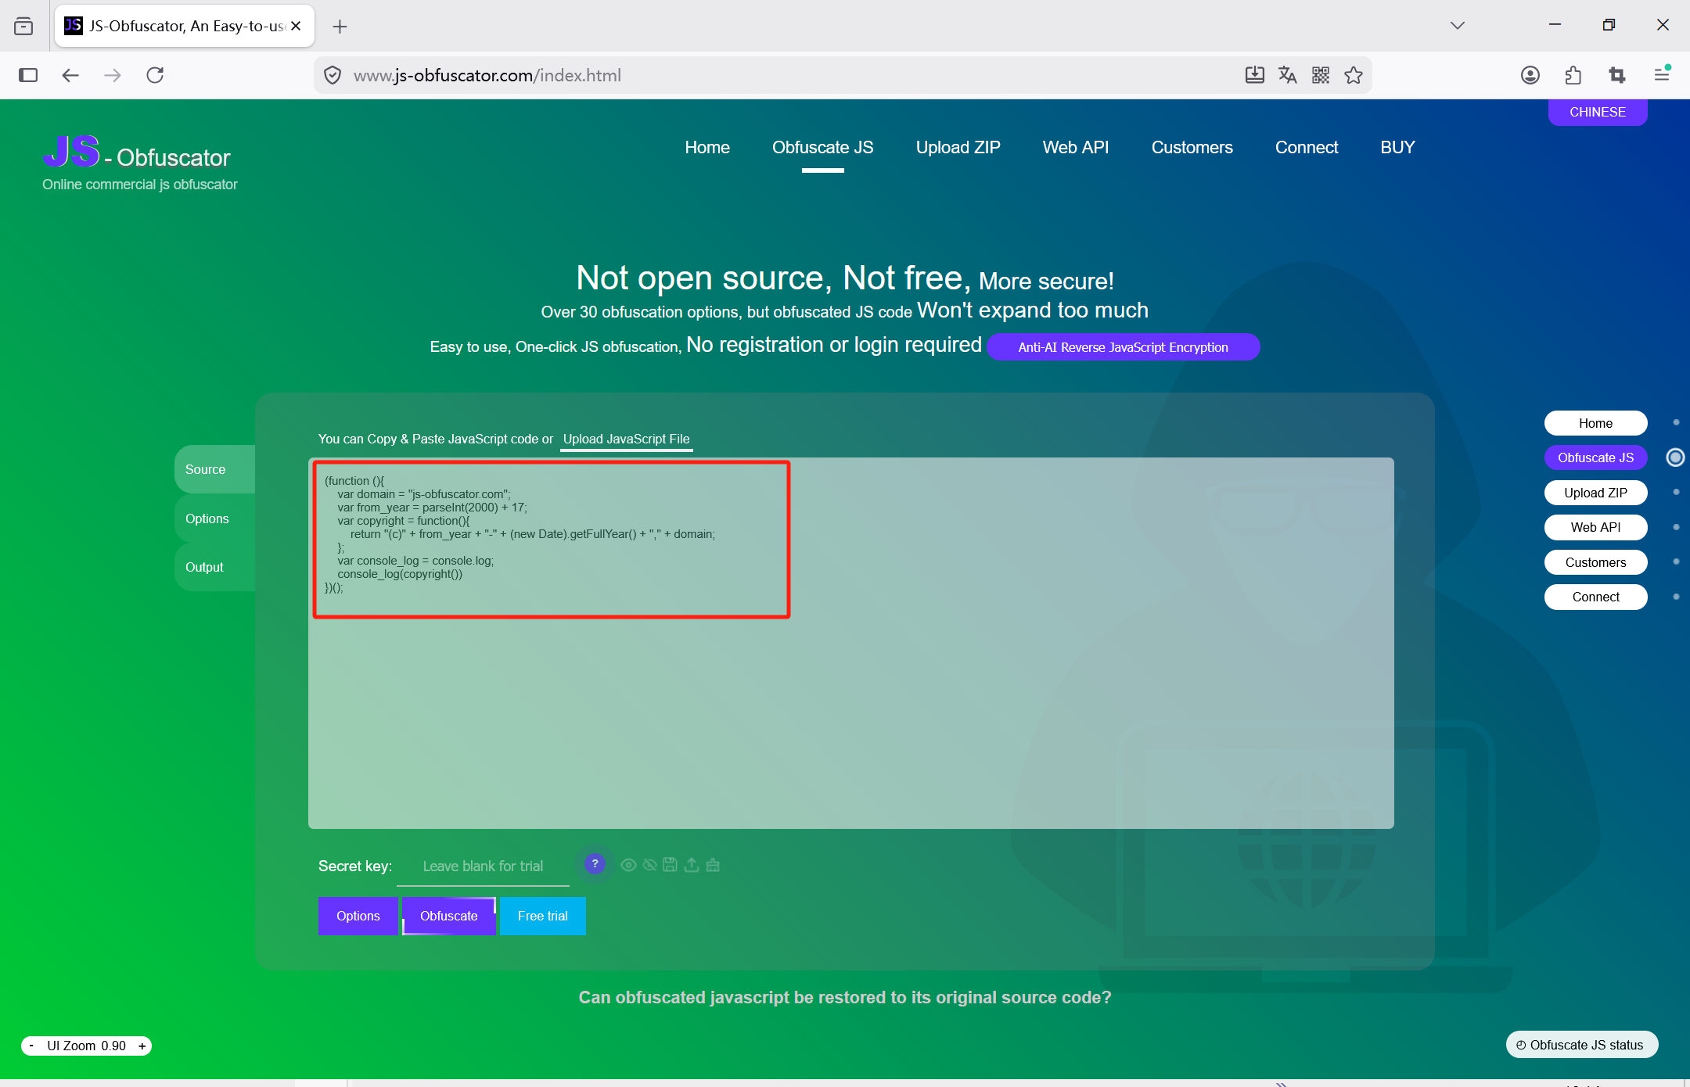Viewport: 1690px width, 1087px height.
Task: Open the Obfuscate JS status button
Action: point(1582,1045)
